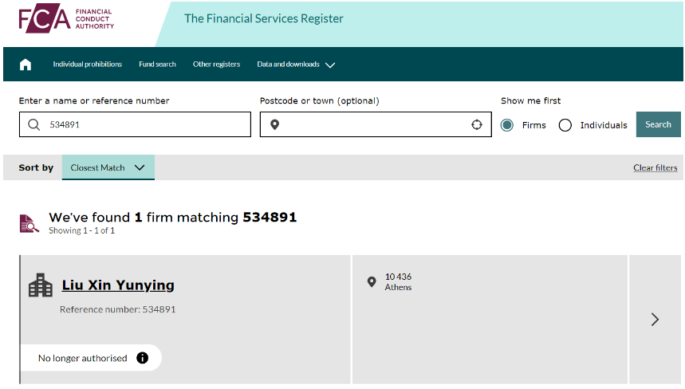The height and width of the screenshot is (389, 685).
Task: Go to Fund search
Action: tap(157, 65)
